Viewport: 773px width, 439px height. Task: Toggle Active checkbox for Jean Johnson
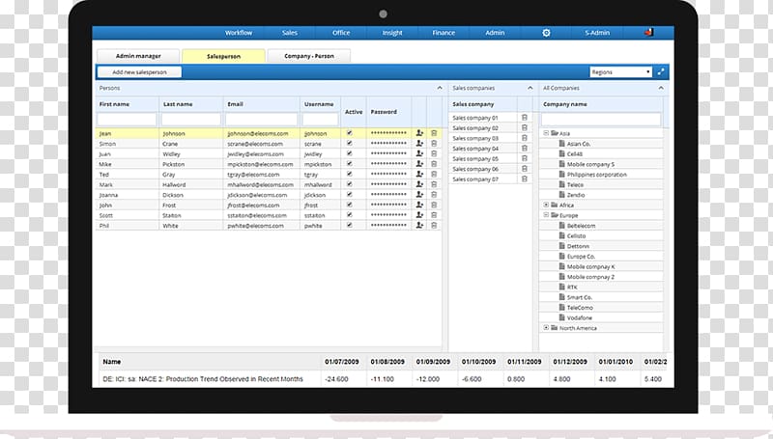(x=350, y=133)
